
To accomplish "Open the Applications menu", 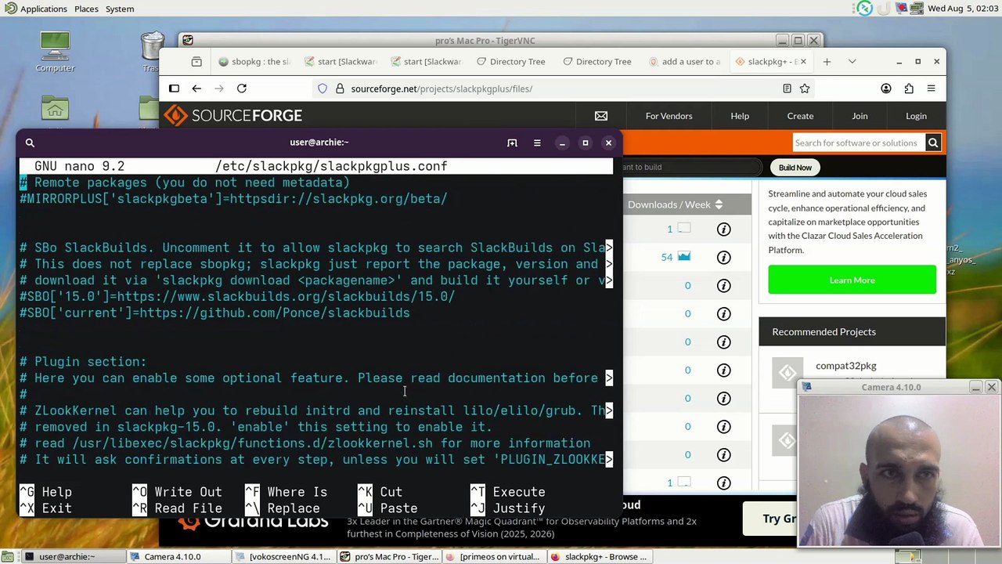I will [36, 9].
